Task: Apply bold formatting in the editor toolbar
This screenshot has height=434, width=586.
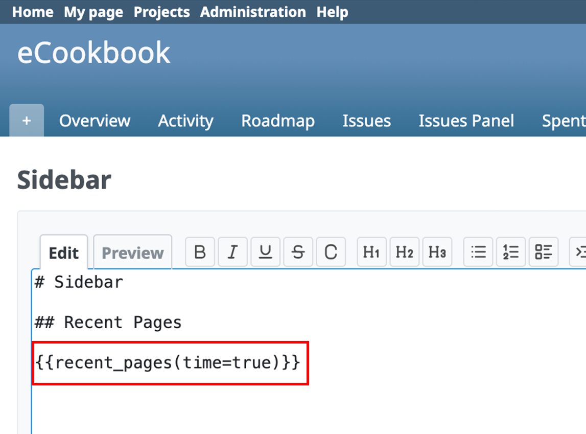Action: [x=200, y=252]
